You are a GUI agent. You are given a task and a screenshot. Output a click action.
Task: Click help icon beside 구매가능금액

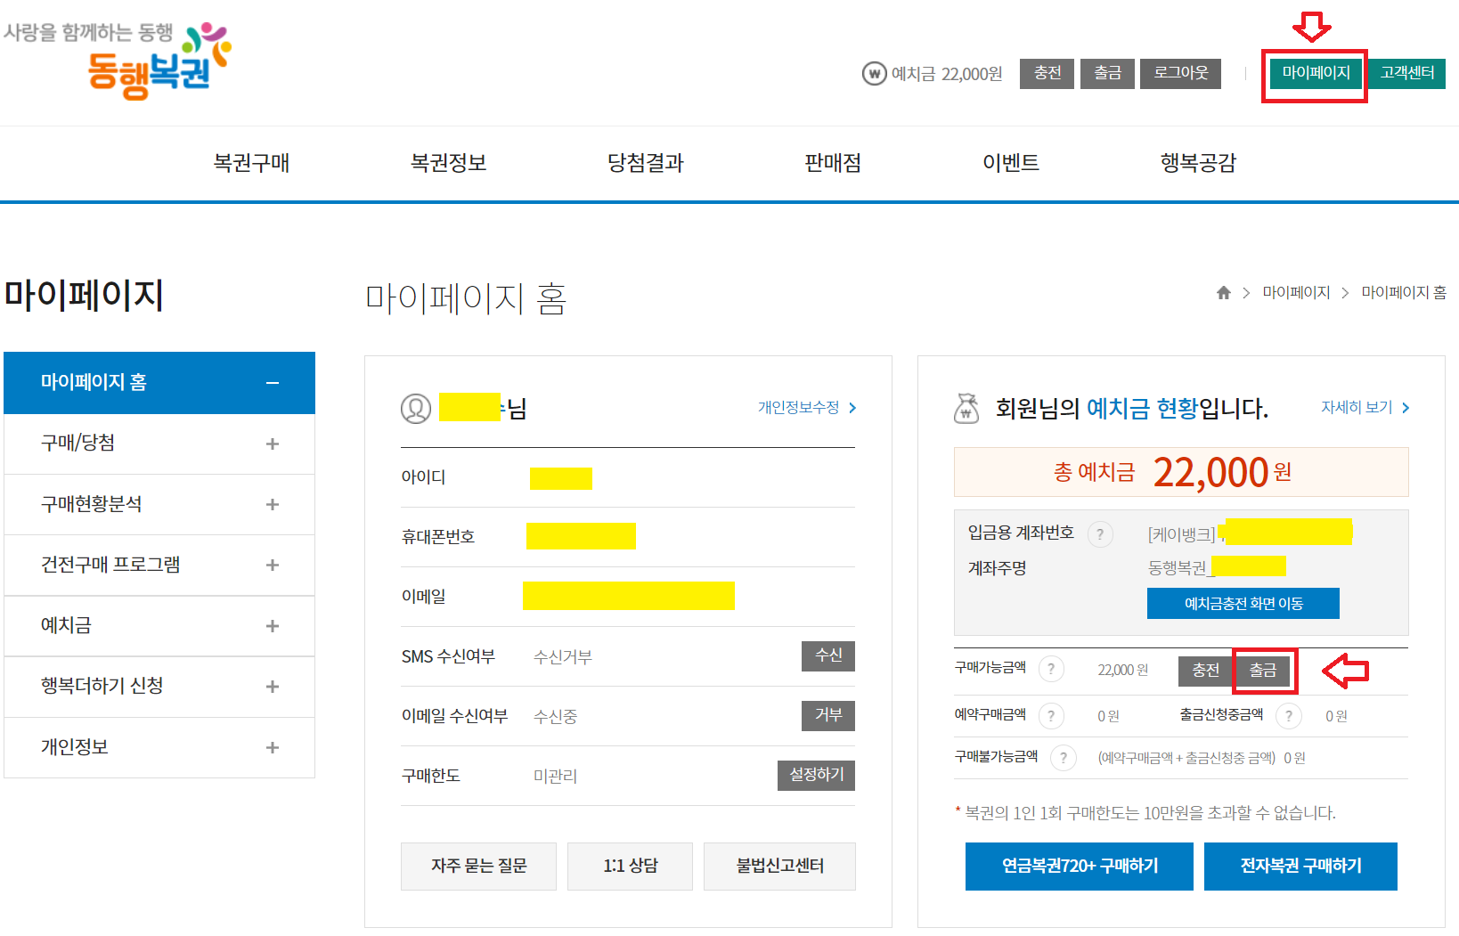pyautogui.click(x=1051, y=670)
